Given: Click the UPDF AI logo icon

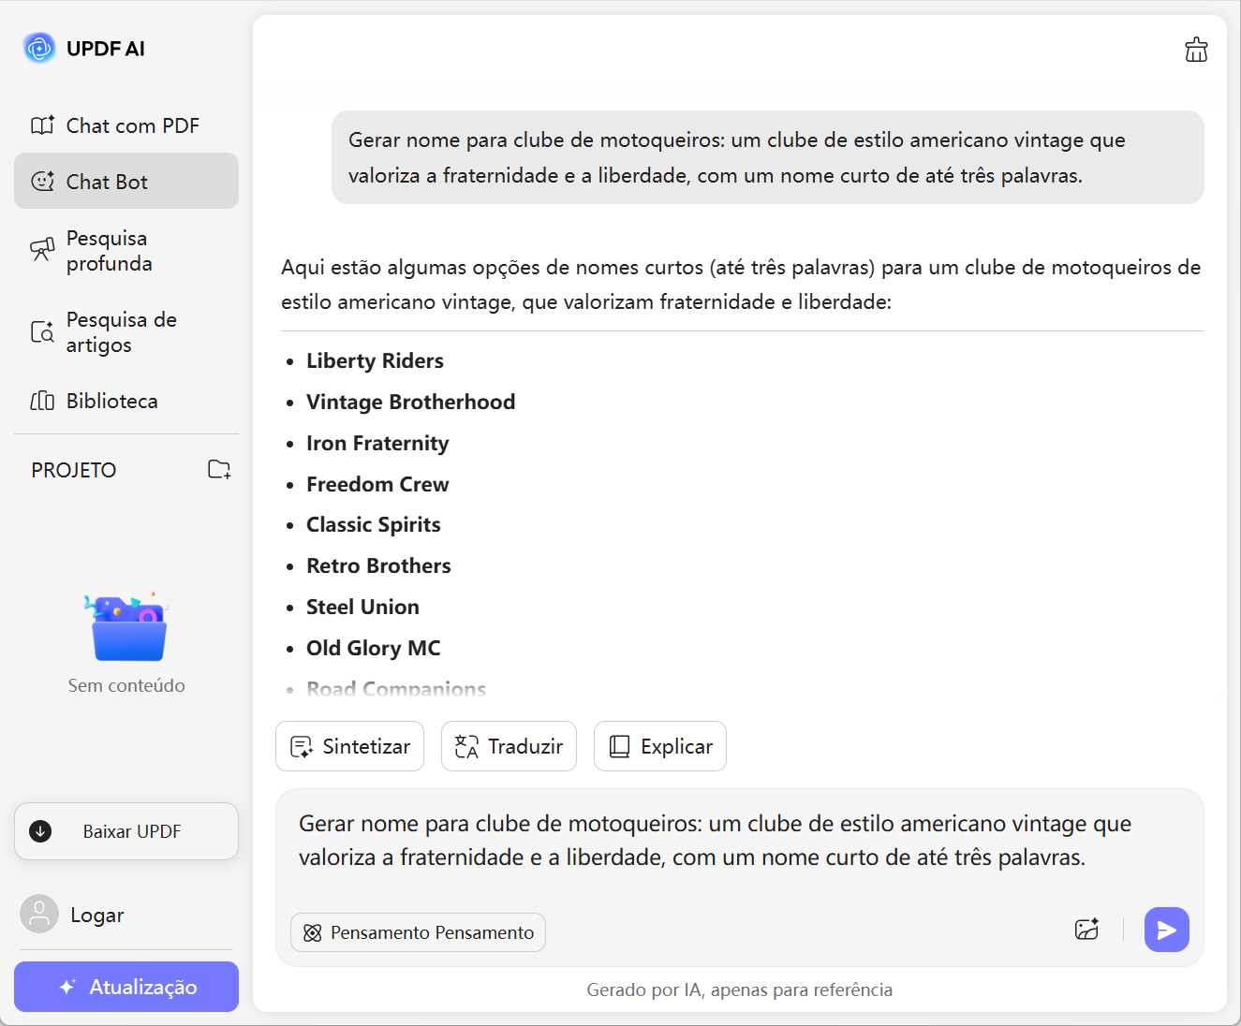Looking at the screenshot, I should click(39, 48).
